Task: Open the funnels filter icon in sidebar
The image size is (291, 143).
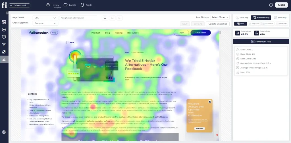Action: tap(4, 44)
